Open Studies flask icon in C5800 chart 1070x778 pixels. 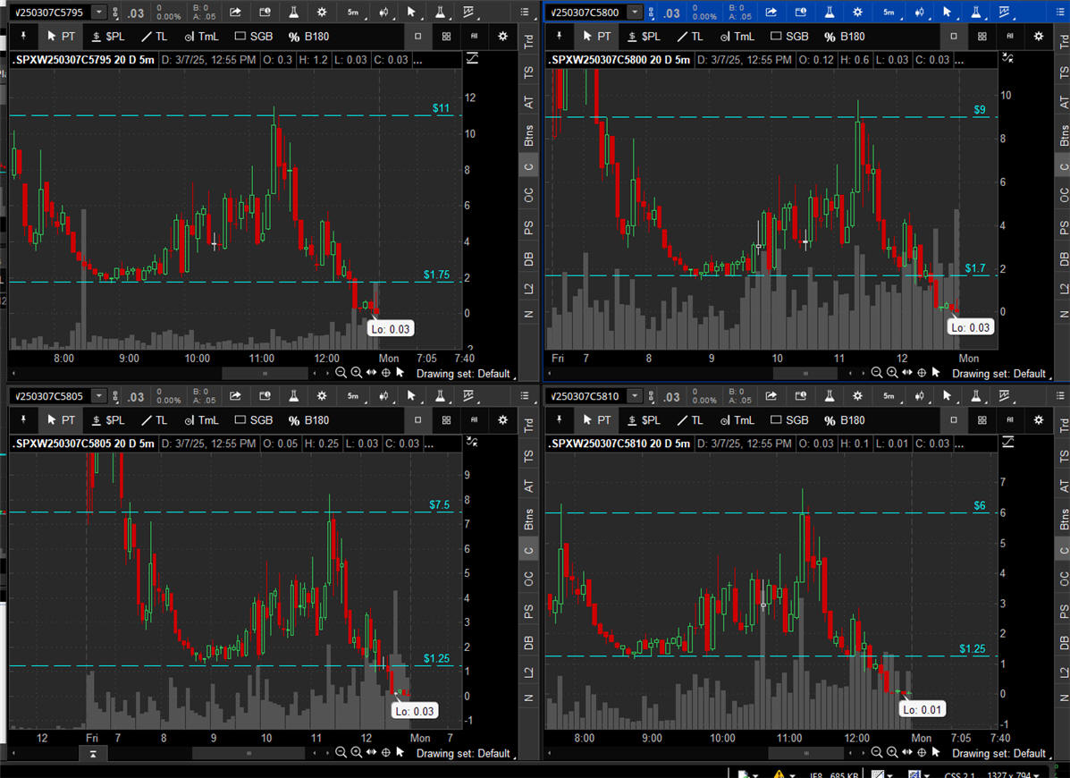click(x=830, y=13)
